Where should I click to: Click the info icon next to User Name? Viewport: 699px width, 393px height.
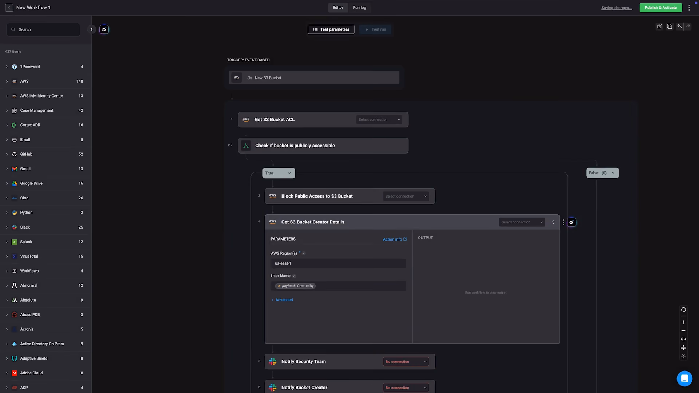tap(294, 276)
